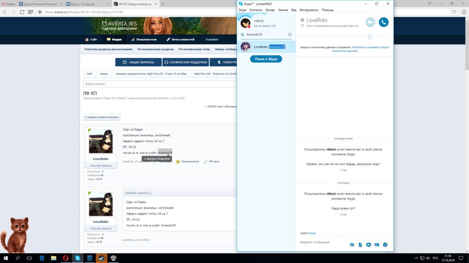Open the Инструменты menu in Skype
The image size is (469, 263).
pos(309,10)
